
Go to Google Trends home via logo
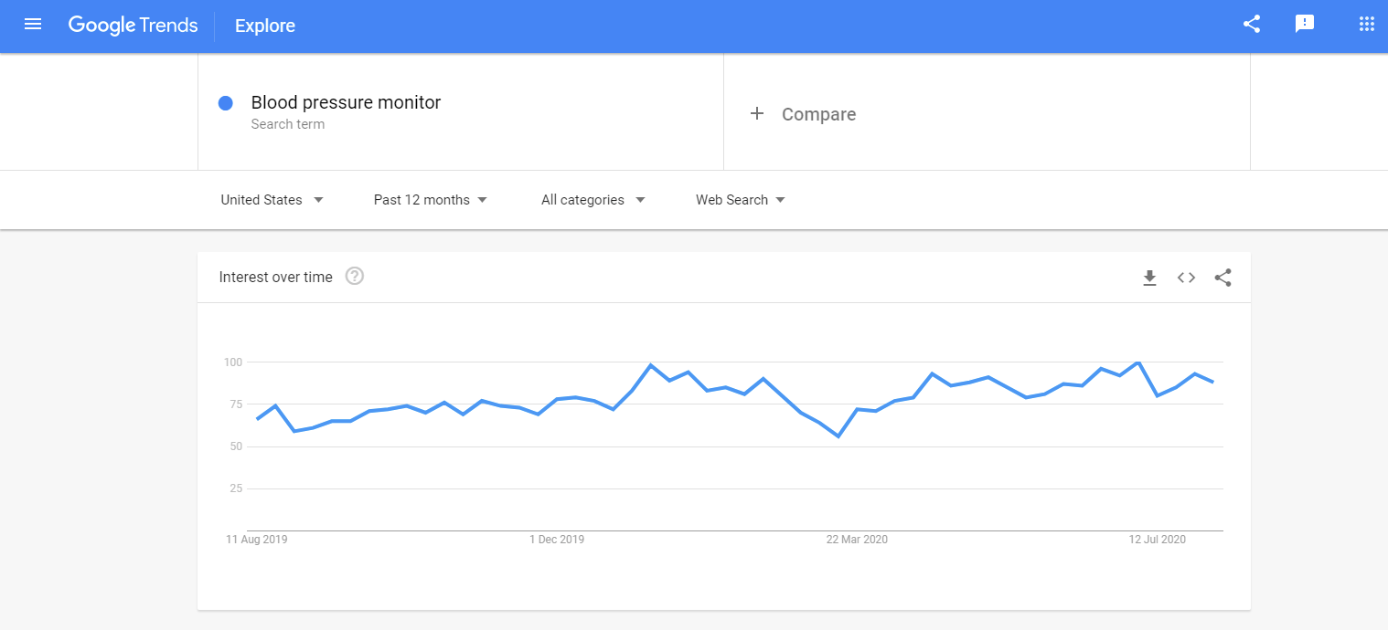click(133, 25)
